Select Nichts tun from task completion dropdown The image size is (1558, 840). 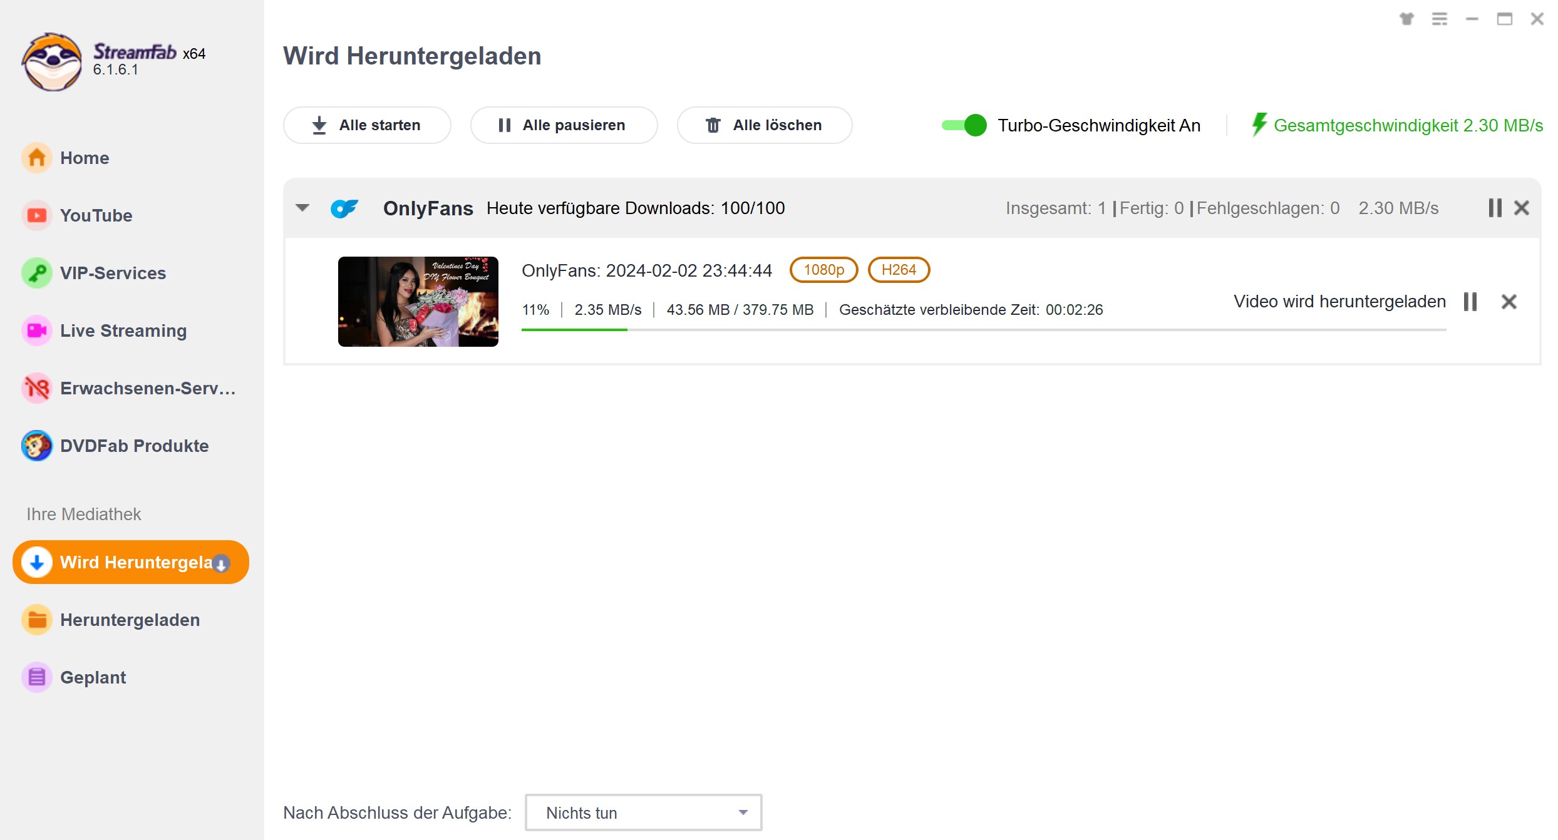pyautogui.click(x=641, y=811)
